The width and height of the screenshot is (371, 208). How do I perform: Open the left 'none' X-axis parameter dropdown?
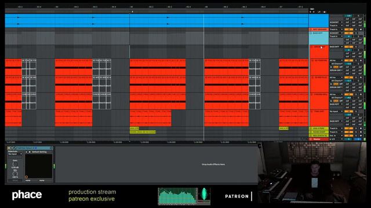coord(31,180)
